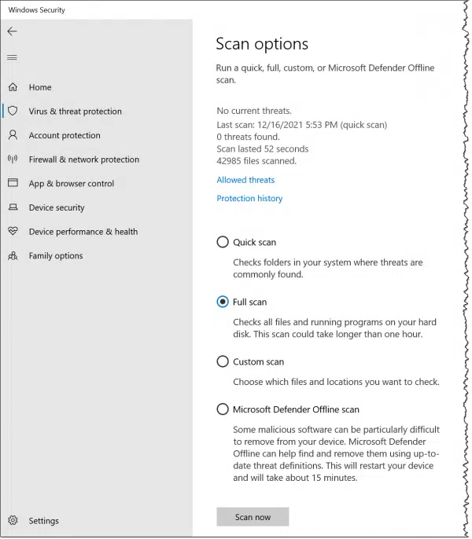Click the heart icon for Device health
This screenshot has width=472, height=539.
pos(13,231)
